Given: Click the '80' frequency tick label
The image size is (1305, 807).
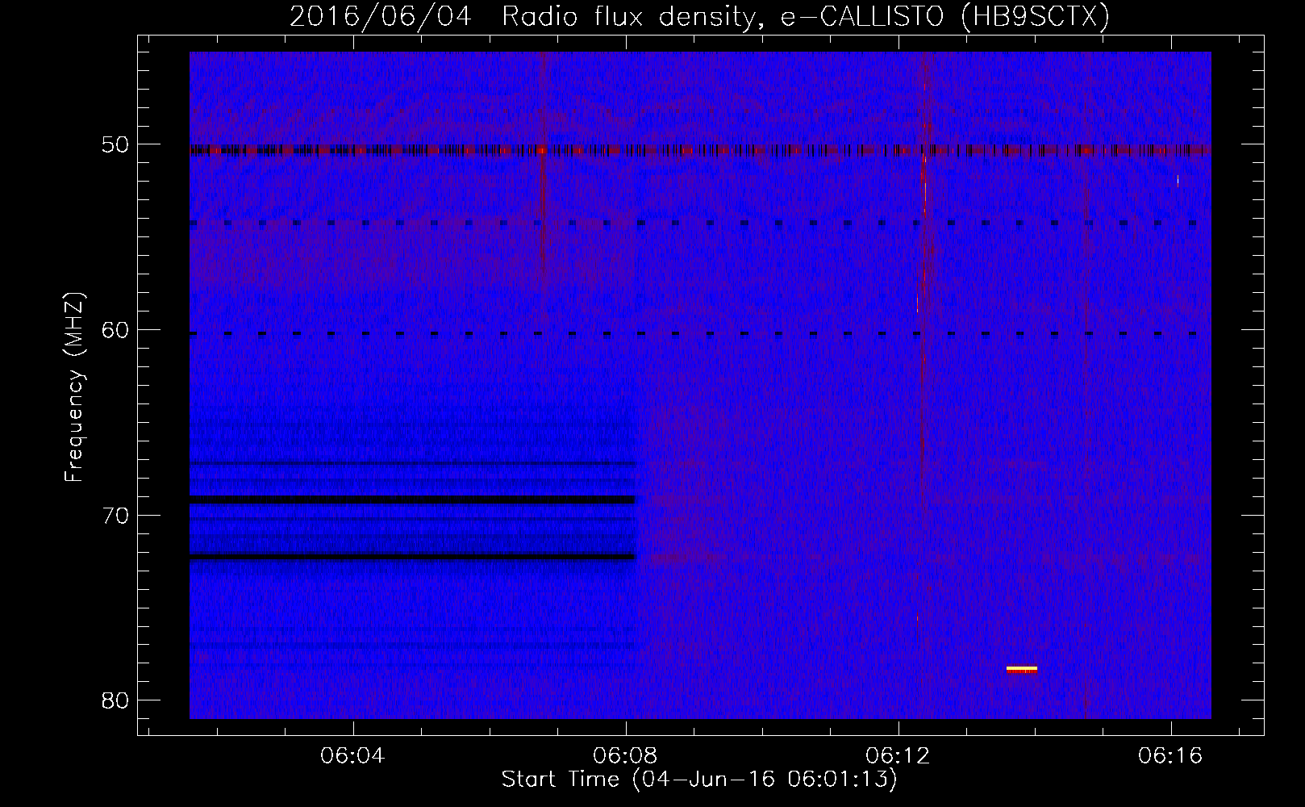Looking at the screenshot, I should [x=115, y=700].
